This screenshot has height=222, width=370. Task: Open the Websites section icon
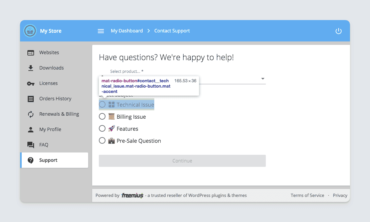30,52
